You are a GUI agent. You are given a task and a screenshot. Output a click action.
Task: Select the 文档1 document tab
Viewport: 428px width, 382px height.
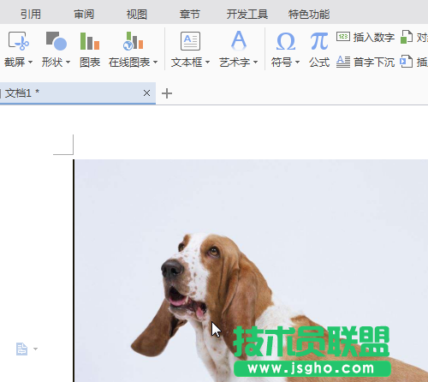pos(78,93)
